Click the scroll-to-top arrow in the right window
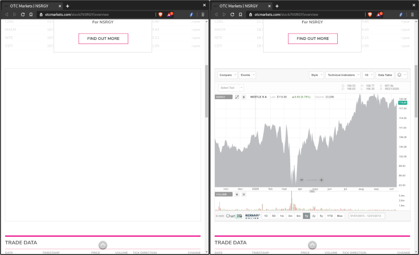Image resolution: width=419 pixels, height=255 pixels. (312, 245)
